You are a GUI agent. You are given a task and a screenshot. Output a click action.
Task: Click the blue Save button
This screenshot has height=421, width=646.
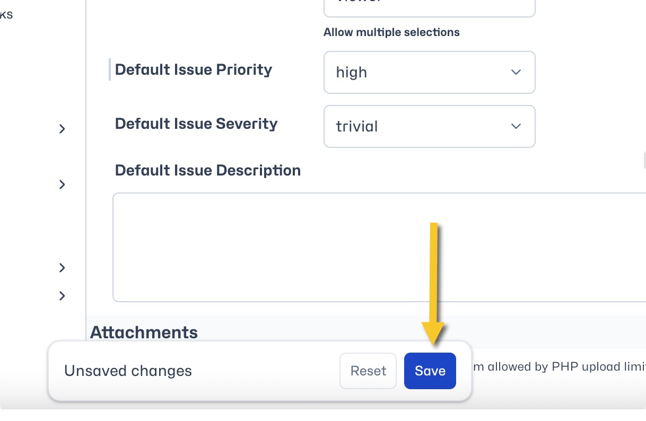coord(430,371)
